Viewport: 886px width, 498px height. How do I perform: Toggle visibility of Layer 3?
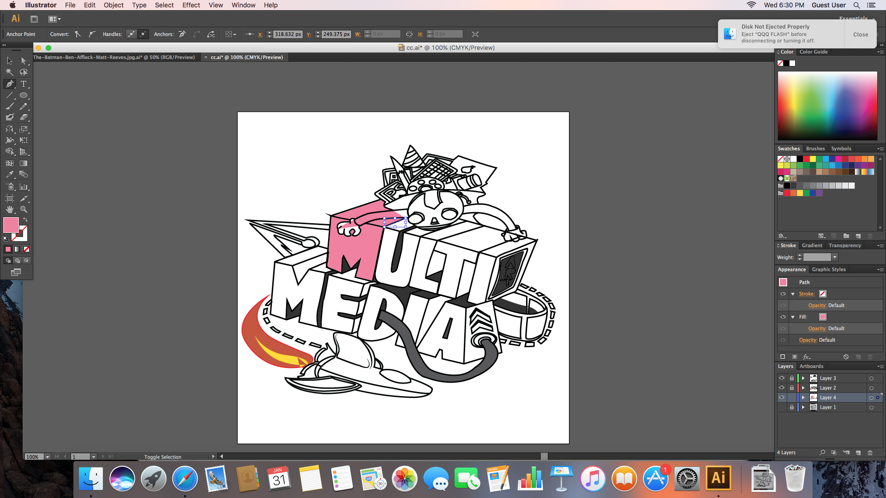click(782, 378)
